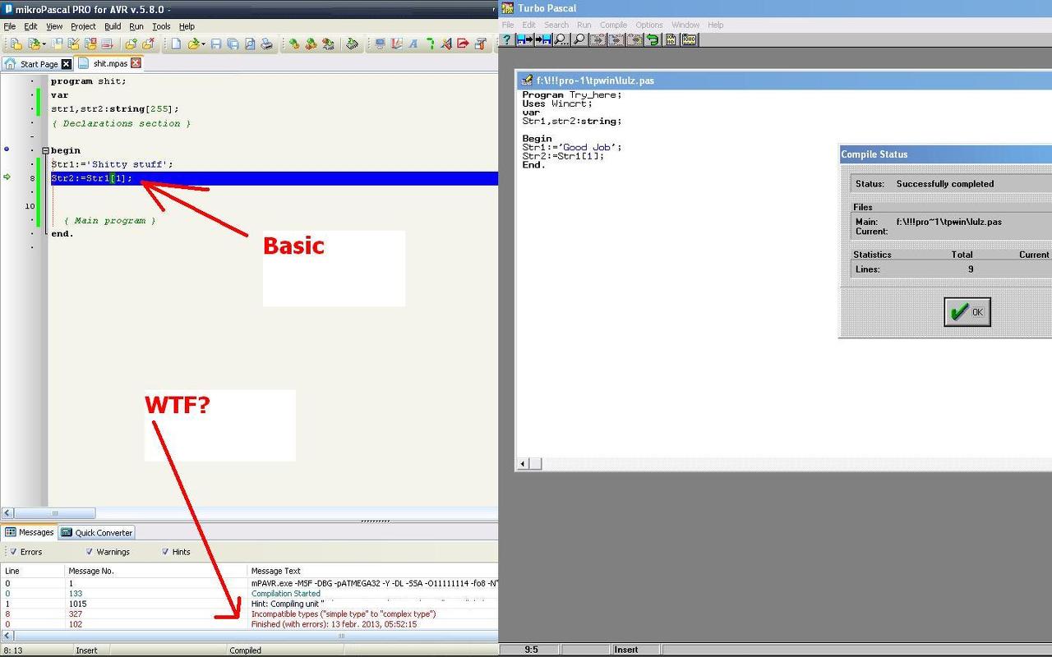Open the View menu in mikroPascal
The width and height of the screenshot is (1052, 657).
54,26
